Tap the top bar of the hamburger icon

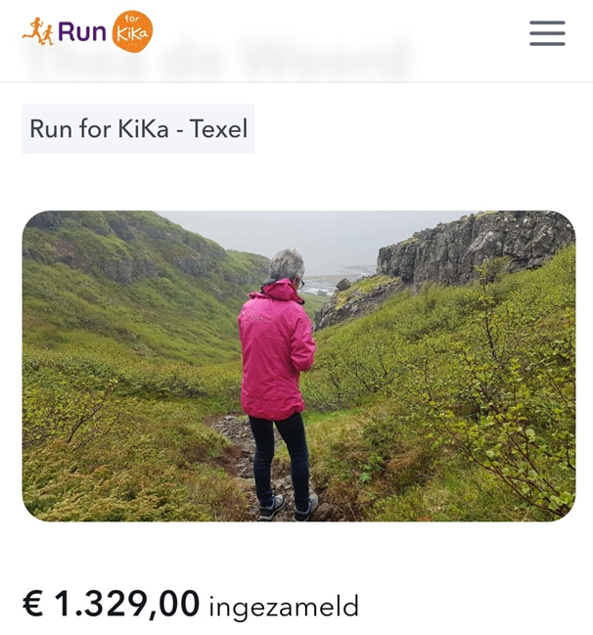[547, 23]
